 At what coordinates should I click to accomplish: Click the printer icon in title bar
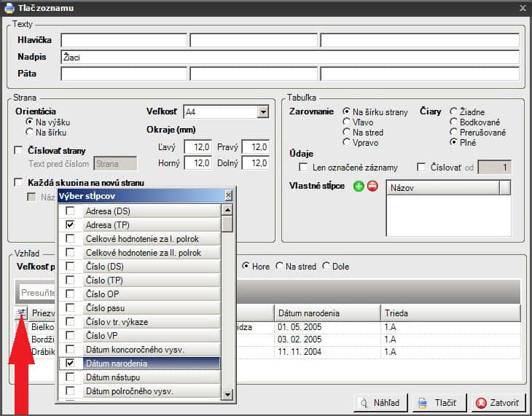coord(9,8)
